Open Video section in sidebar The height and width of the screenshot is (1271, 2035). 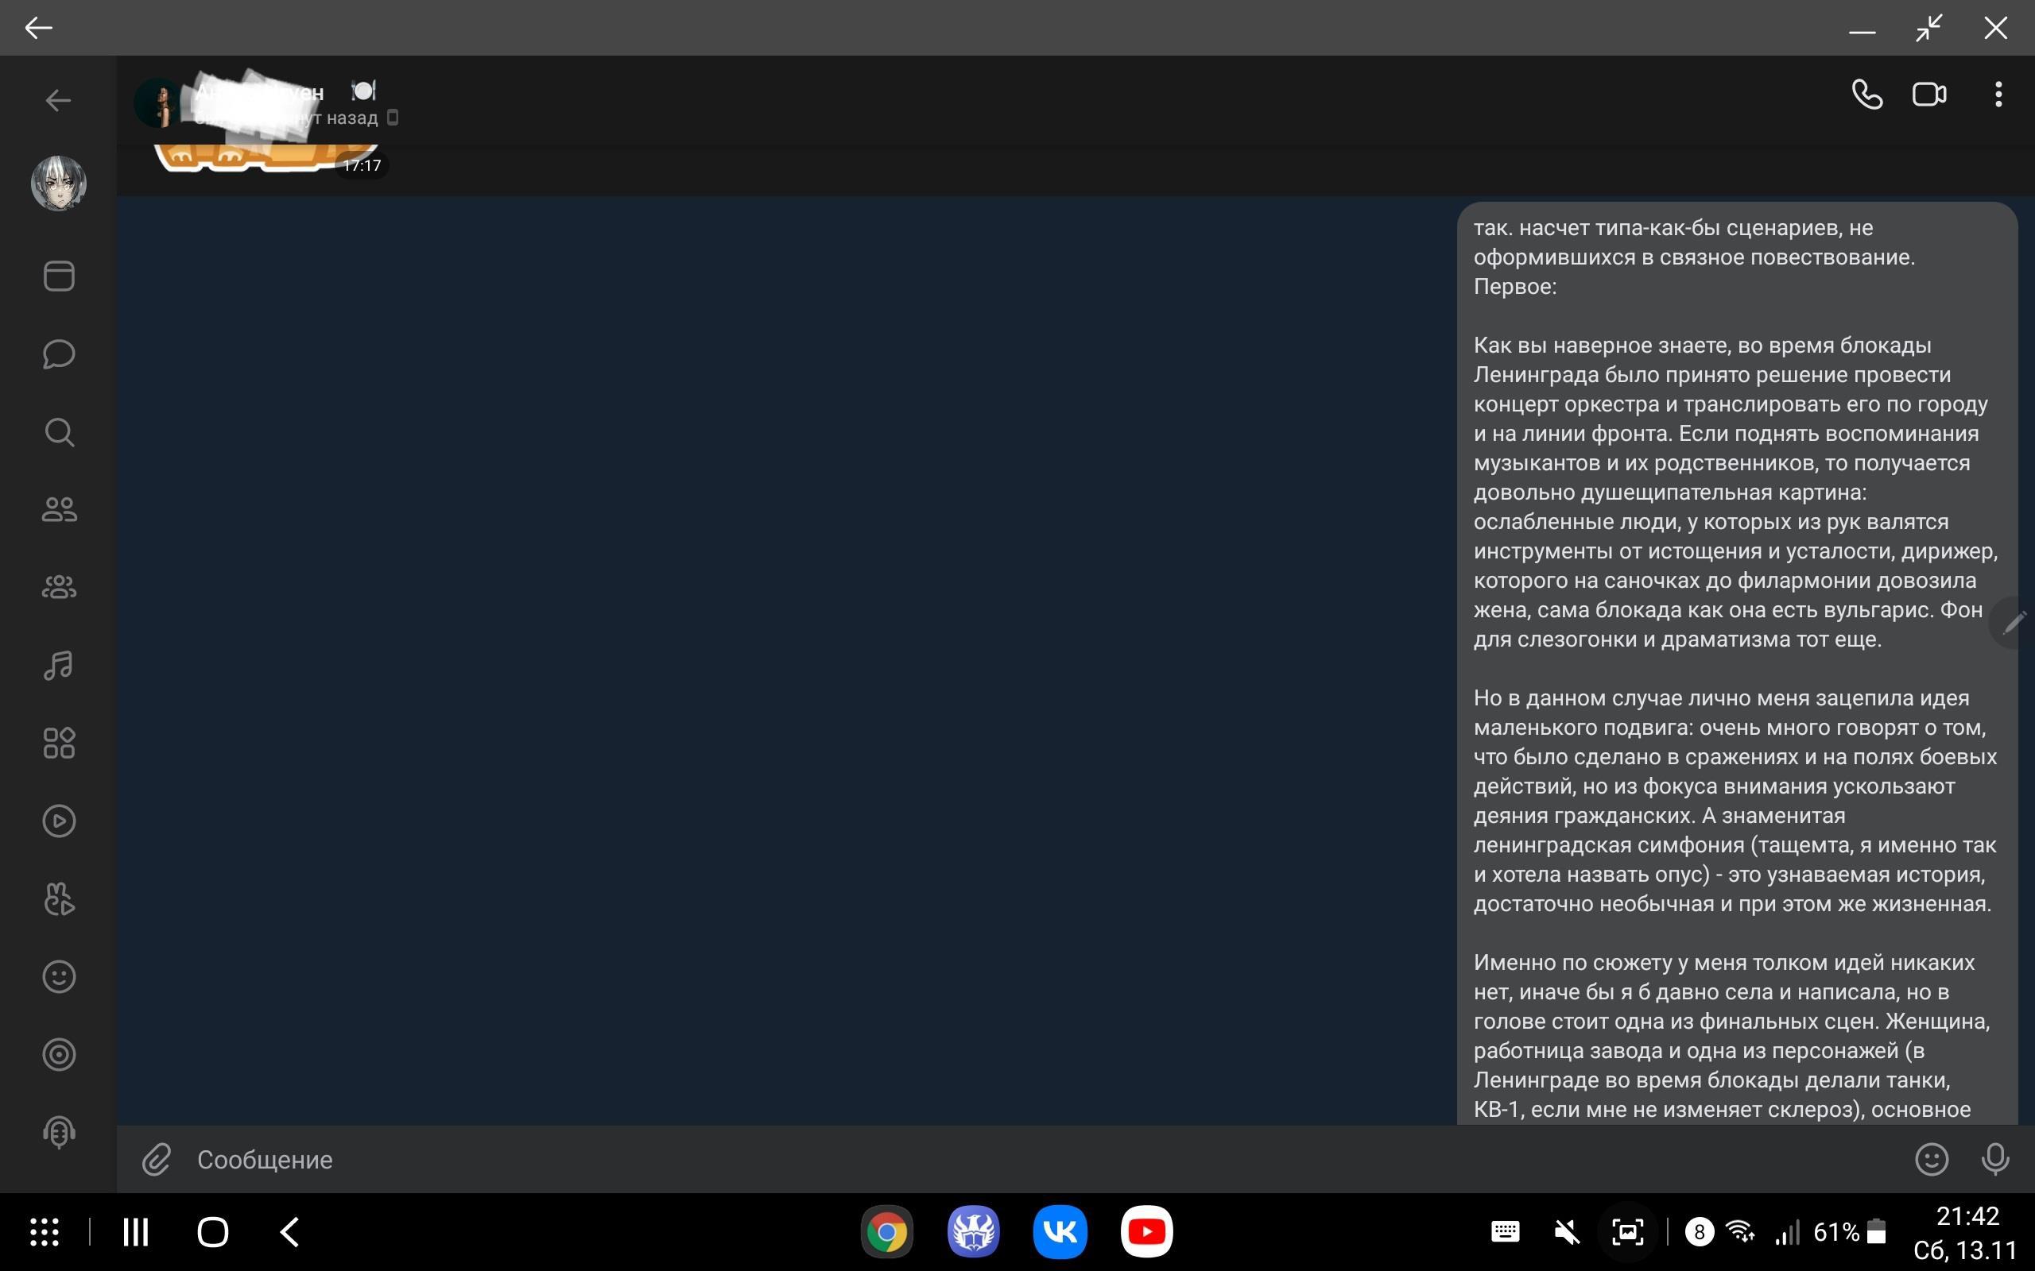(x=59, y=821)
